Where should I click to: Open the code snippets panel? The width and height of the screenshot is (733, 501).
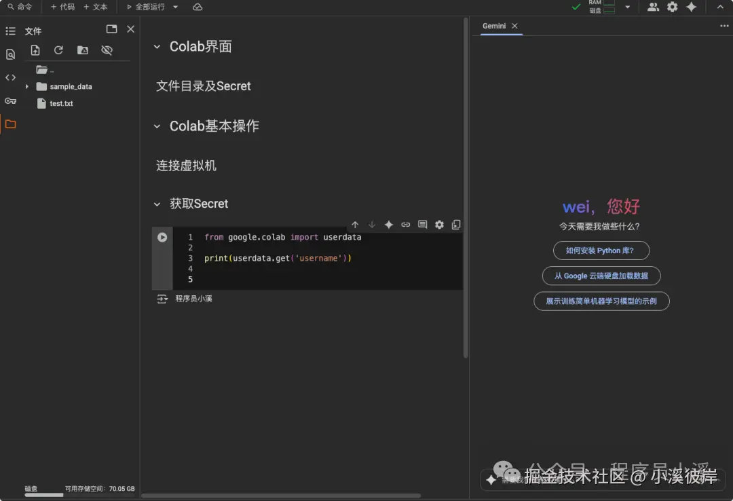[11, 77]
